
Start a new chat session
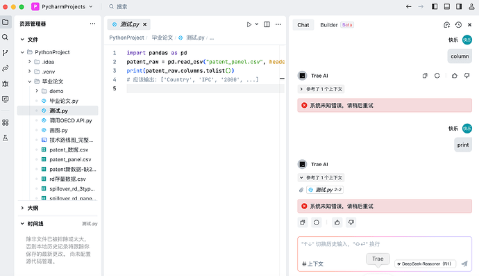tap(446, 25)
